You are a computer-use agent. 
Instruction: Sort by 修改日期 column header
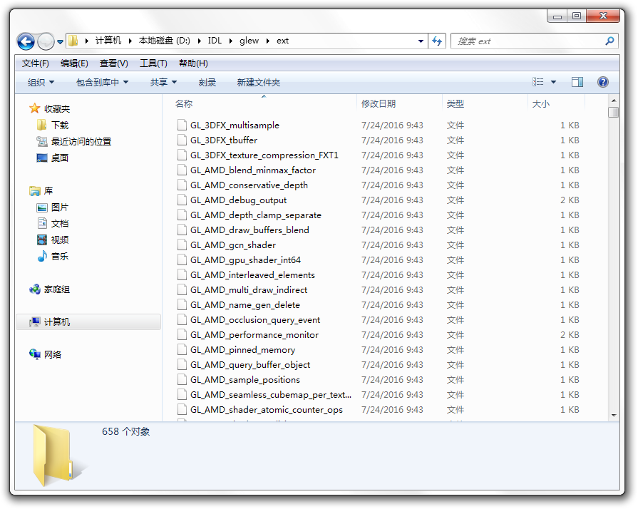(x=379, y=104)
